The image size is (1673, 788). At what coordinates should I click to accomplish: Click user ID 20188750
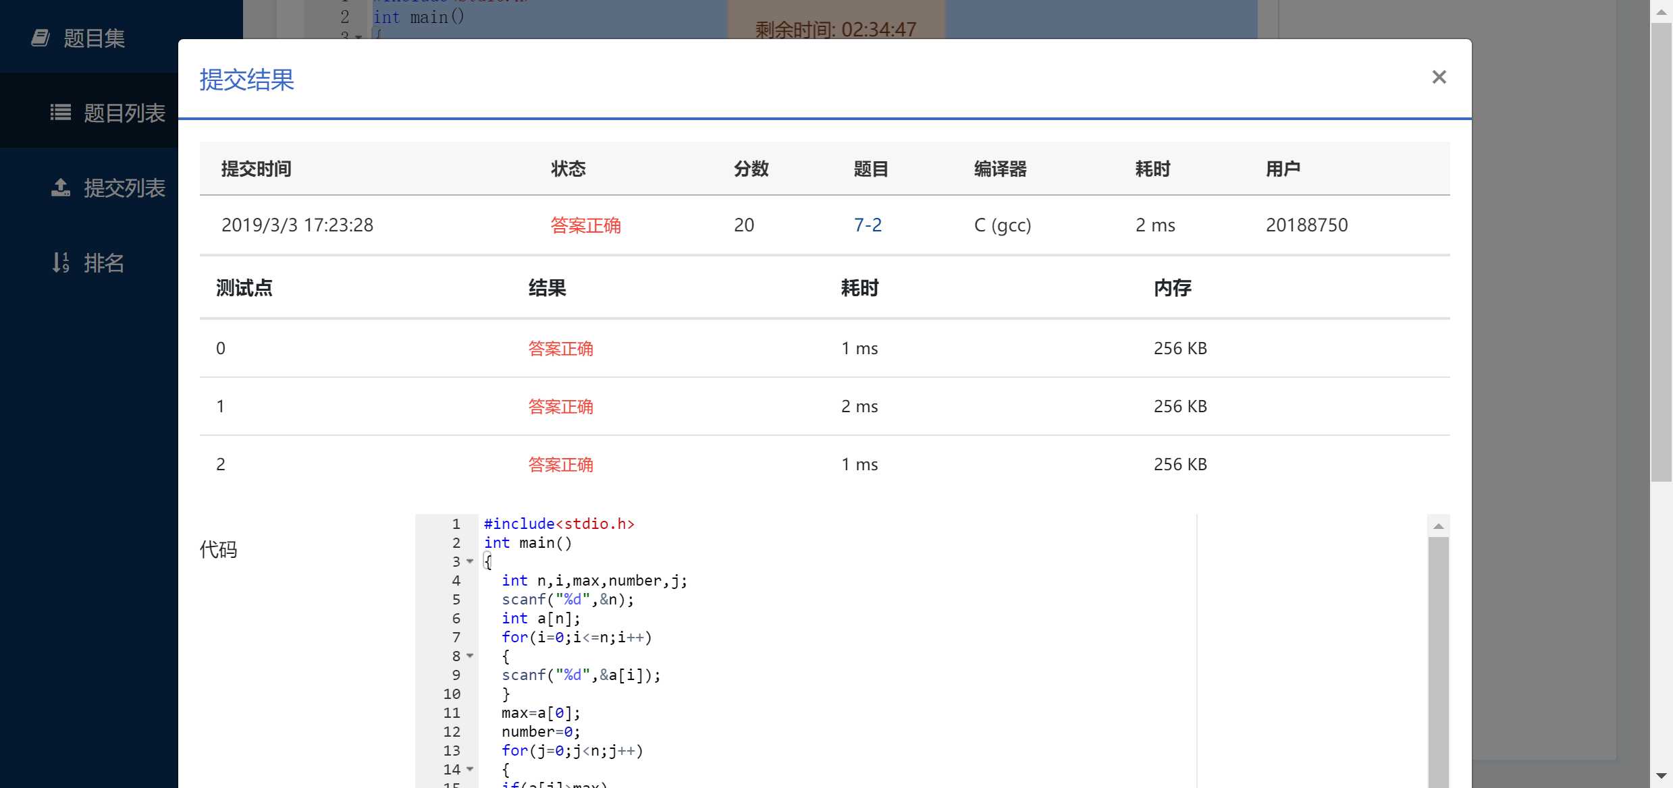tap(1306, 225)
